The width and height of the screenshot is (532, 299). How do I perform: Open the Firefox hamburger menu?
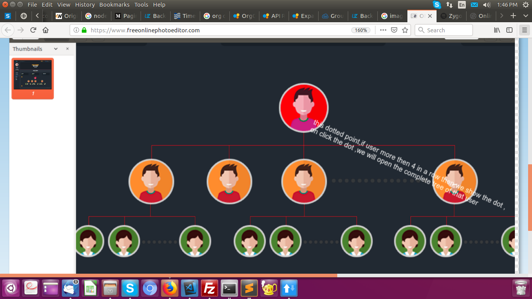pyautogui.click(x=524, y=30)
